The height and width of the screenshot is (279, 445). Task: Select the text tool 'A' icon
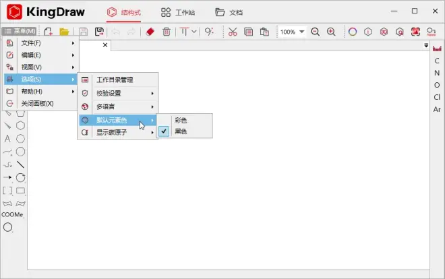[x=7, y=139]
